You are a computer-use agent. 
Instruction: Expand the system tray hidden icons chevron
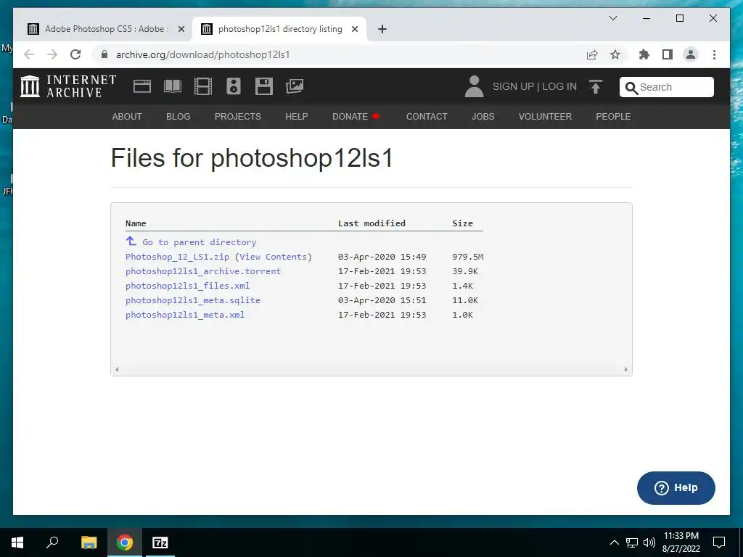pos(614,542)
